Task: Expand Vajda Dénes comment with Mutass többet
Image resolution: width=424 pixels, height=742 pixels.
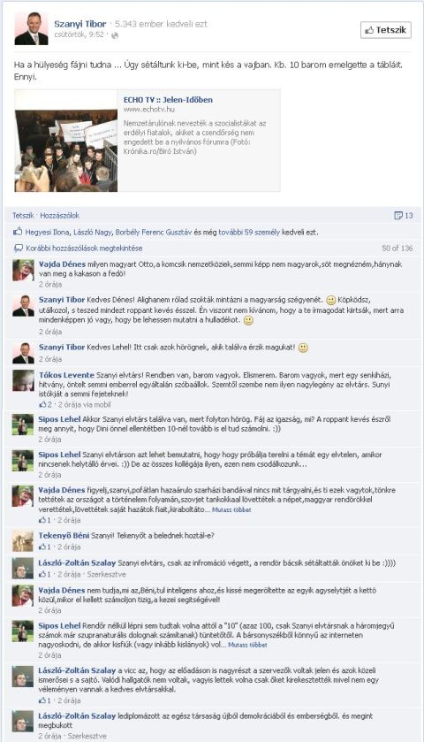Action: coord(231,510)
